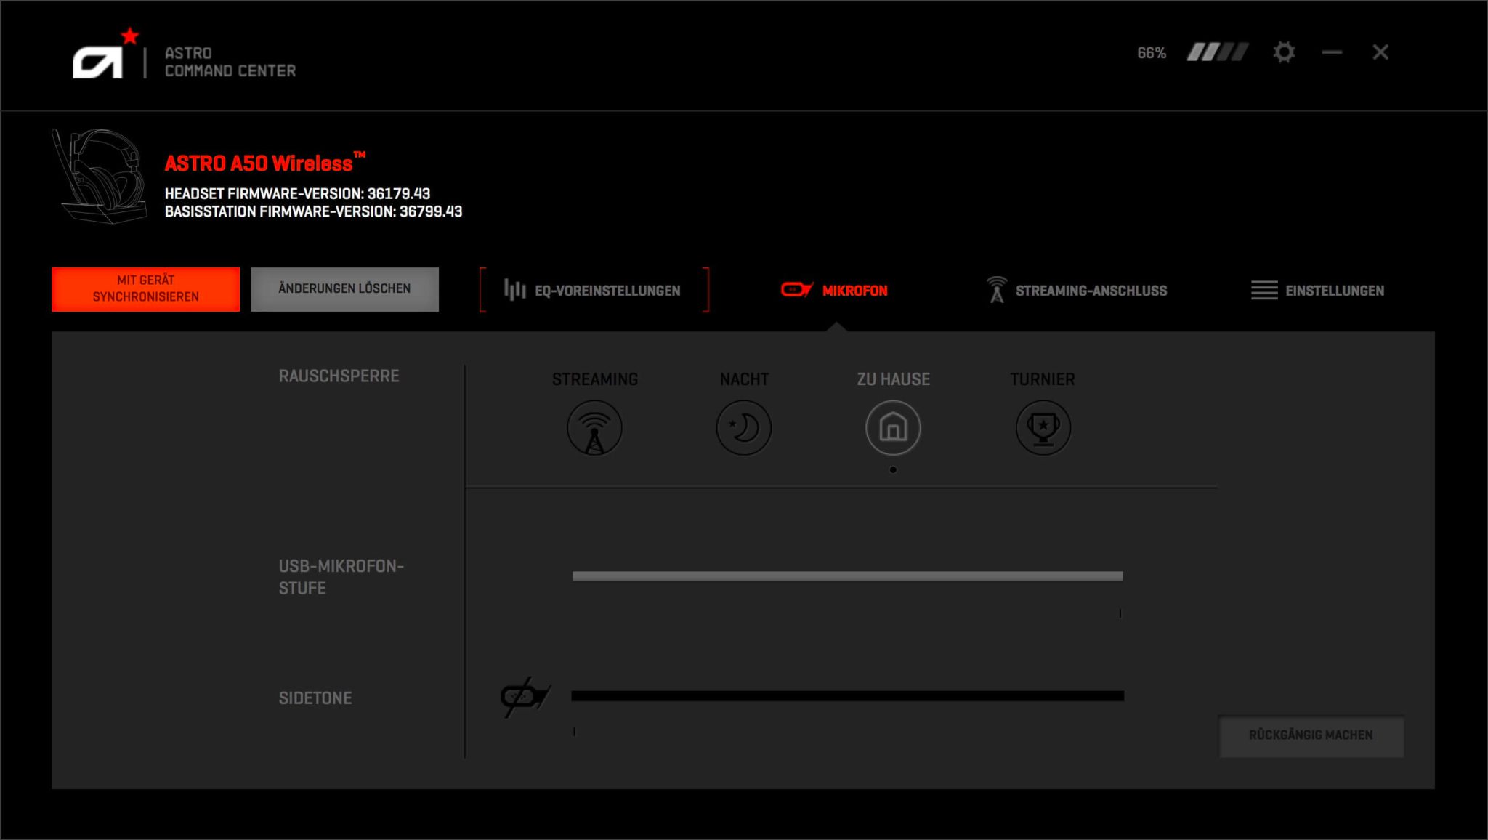Select the Nacht moon icon
Viewport: 1488px width, 840px height.
coord(743,428)
